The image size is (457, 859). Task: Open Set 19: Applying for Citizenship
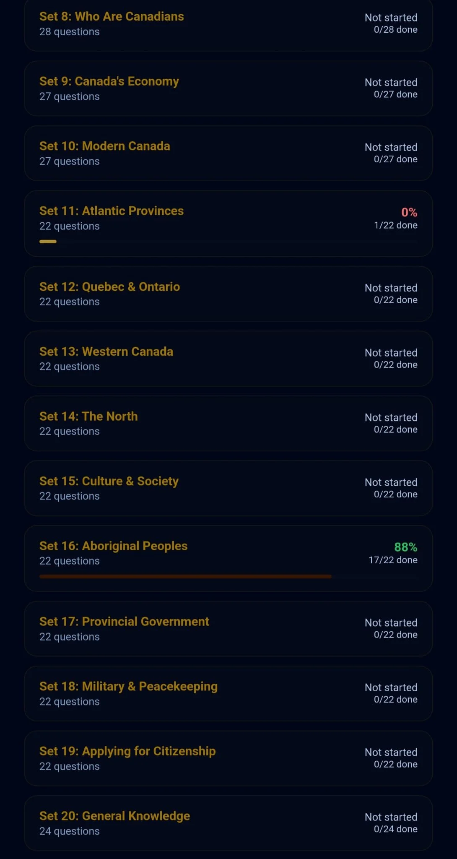[228, 758]
